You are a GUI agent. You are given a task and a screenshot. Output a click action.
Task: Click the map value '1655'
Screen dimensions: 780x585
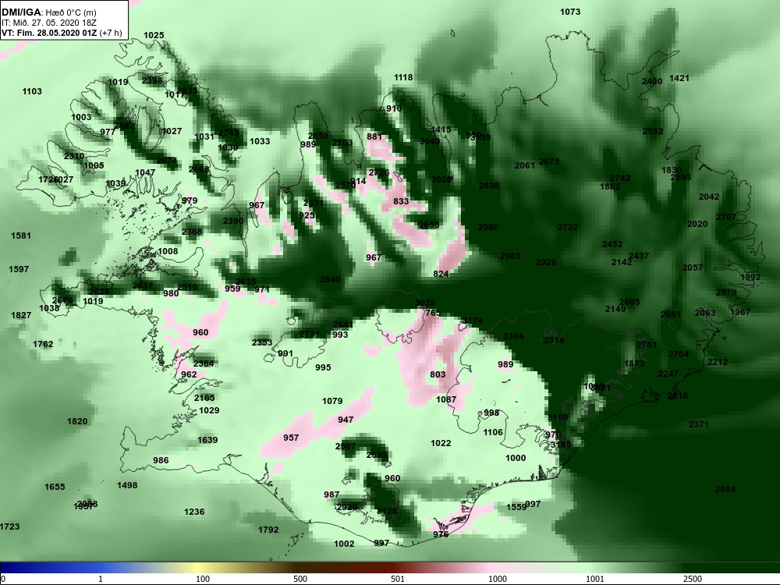[x=55, y=487]
